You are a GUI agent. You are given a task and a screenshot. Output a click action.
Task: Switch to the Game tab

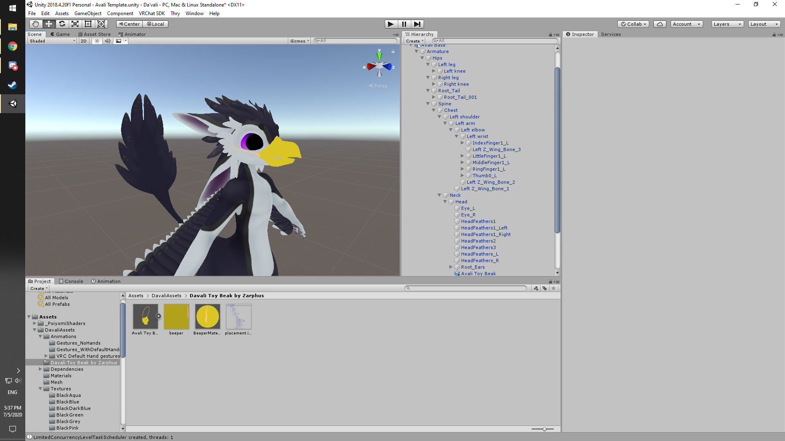[60, 35]
